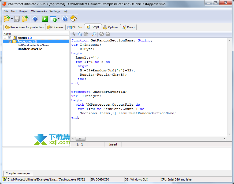Viewport: 234px width, 184px height.
Task: Click the folder with green arrow icon
Action: (25, 19)
